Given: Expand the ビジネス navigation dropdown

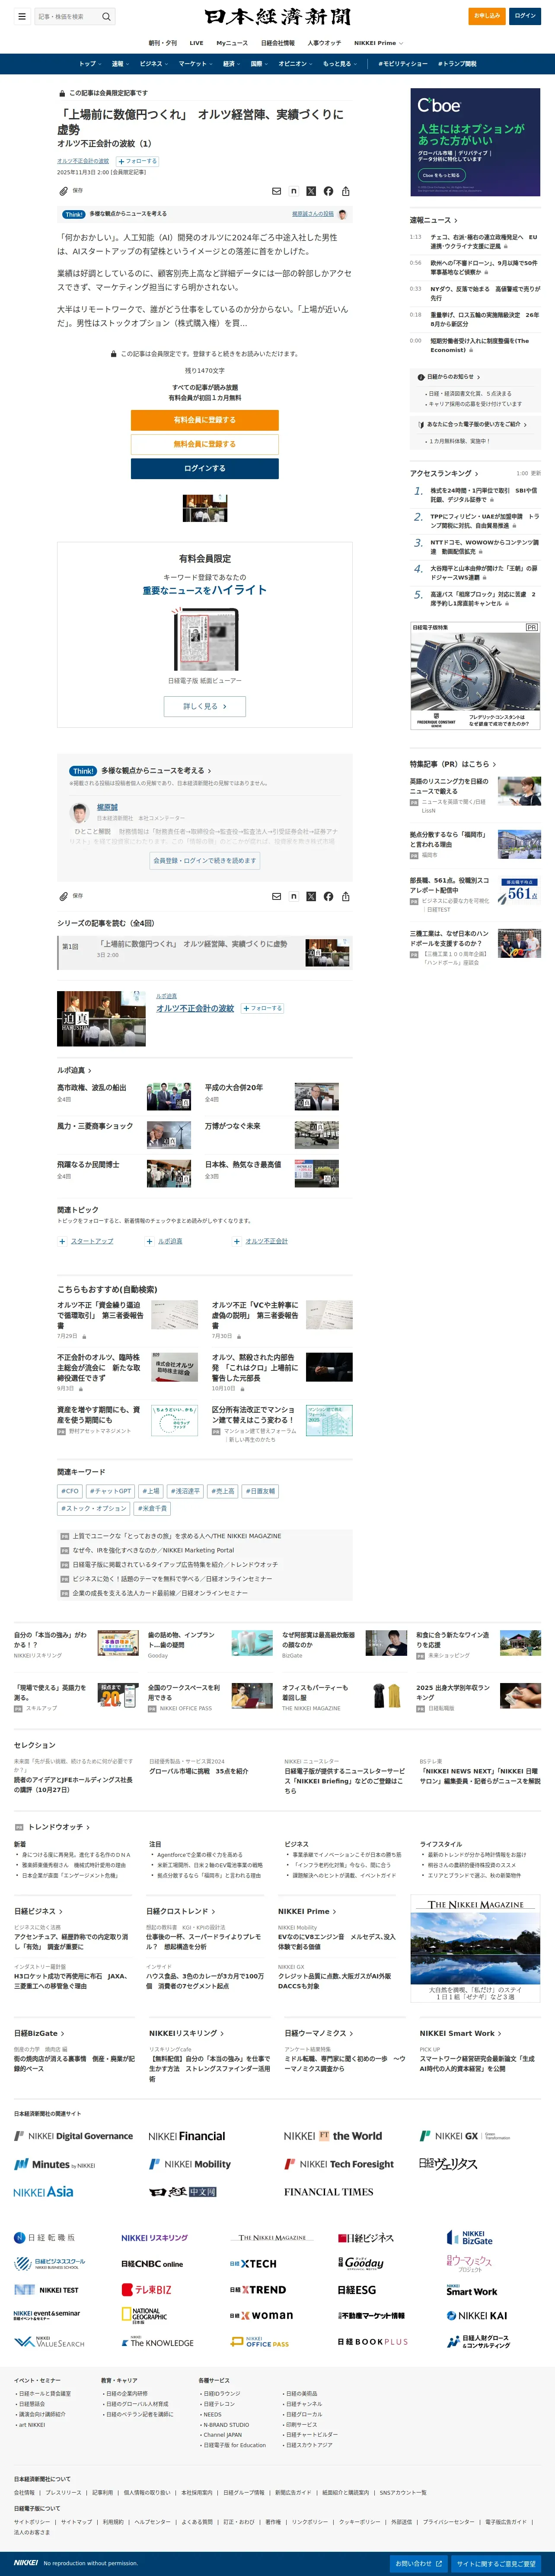Looking at the screenshot, I should (154, 64).
